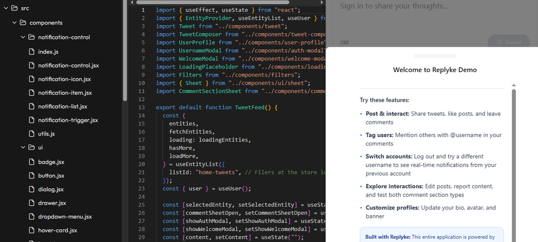Open button.jsx file
This screenshot has height=242, width=538.
pos(51,175)
